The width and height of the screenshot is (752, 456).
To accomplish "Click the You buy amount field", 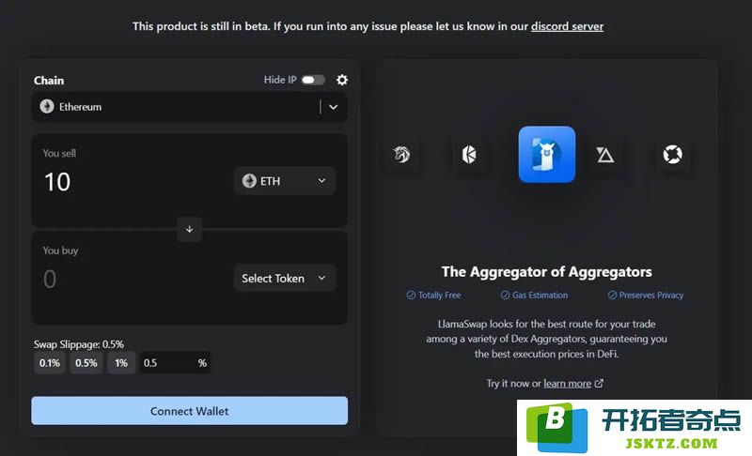I will point(50,279).
